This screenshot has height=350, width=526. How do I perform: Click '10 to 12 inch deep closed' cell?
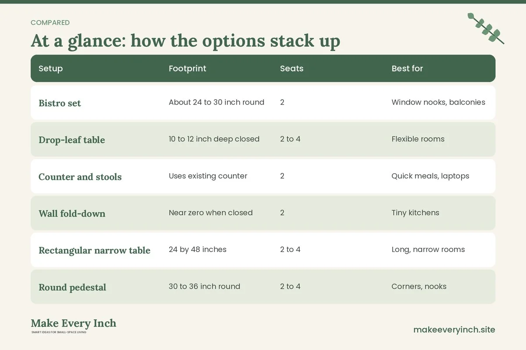[x=214, y=139]
